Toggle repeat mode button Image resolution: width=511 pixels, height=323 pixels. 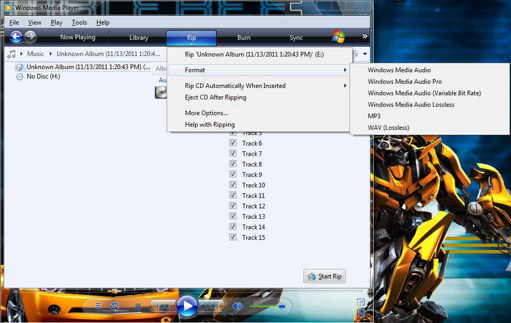point(114,306)
